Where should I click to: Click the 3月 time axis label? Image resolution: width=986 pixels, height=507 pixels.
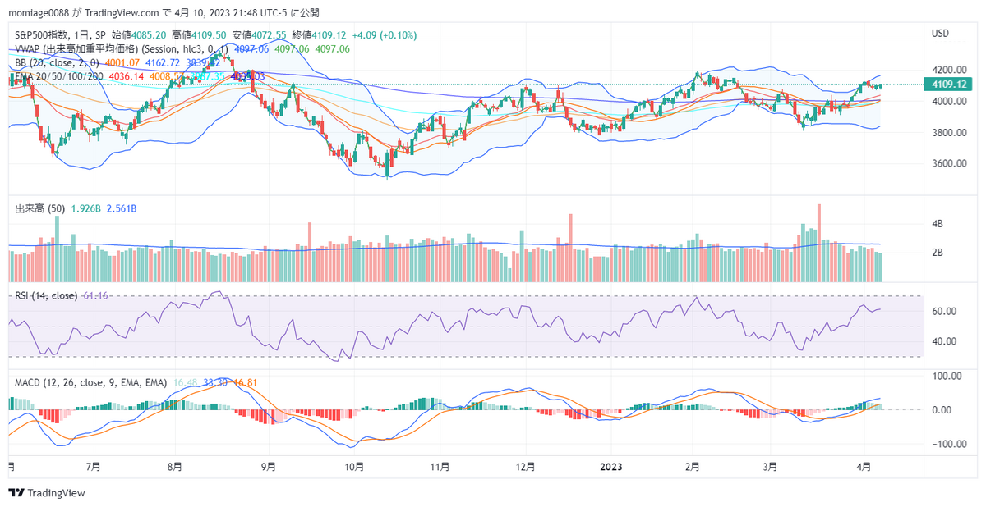pyautogui.click(x=770, y=467)
